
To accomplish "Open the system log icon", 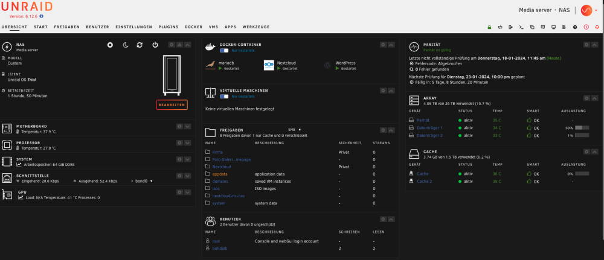I will (x=564, y=27).
